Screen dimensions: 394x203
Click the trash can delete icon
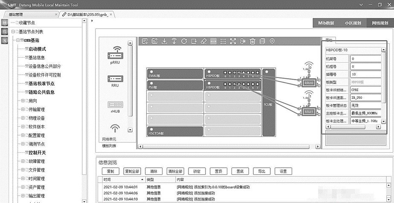252,41
